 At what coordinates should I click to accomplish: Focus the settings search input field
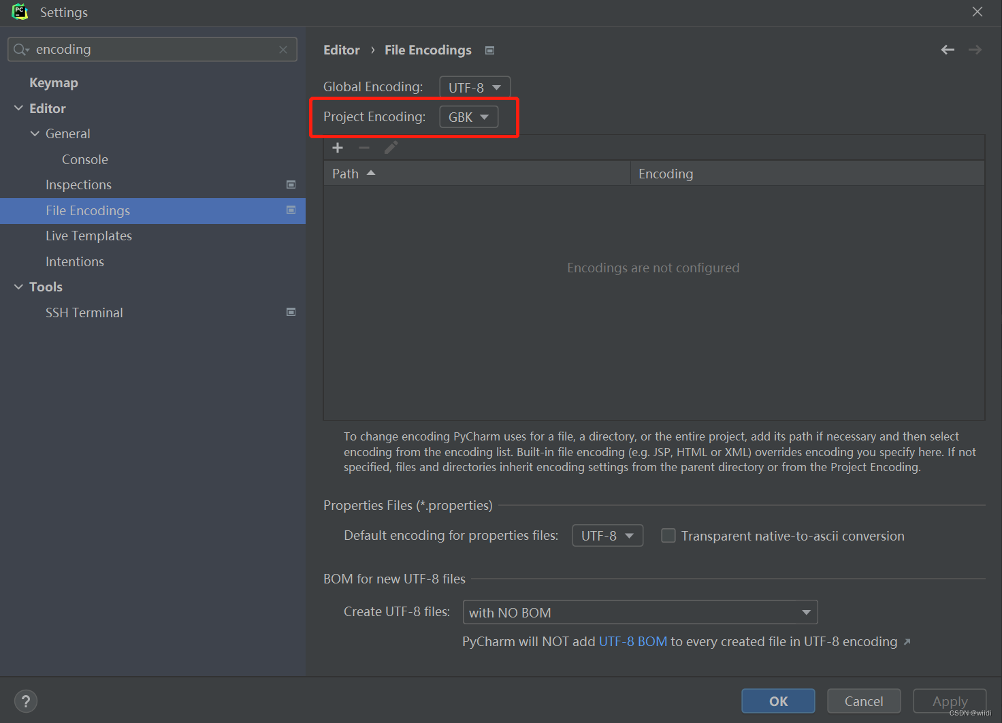[x=152, y=50]
